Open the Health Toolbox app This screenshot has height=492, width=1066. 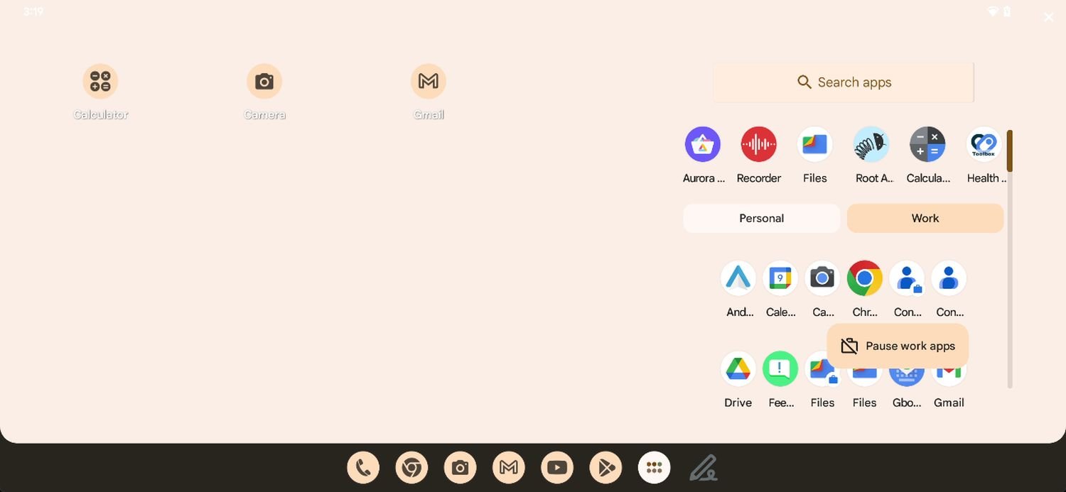click(984, 145)
